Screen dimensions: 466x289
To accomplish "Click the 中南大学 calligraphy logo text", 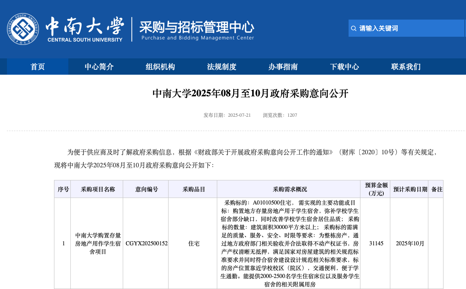I will click(85, 26).
